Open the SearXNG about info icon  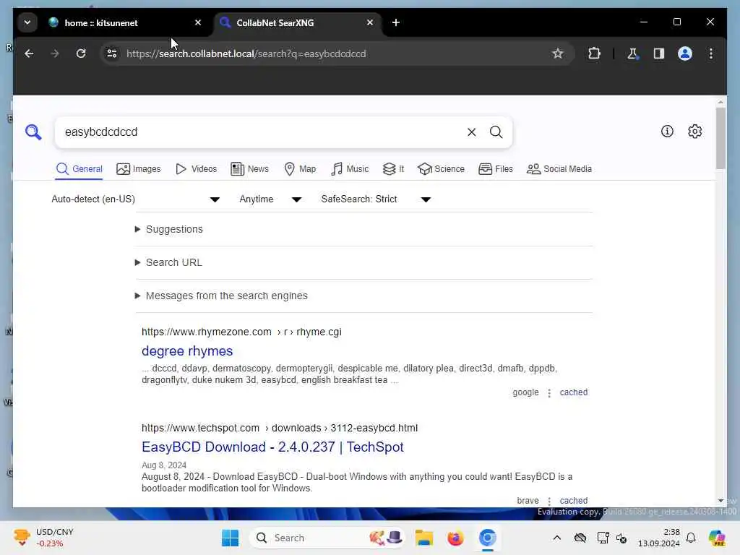(667, 132)
